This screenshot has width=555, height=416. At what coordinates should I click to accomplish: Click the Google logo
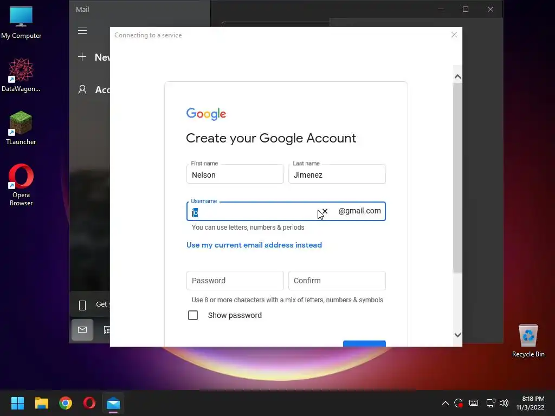coord(206,114)
